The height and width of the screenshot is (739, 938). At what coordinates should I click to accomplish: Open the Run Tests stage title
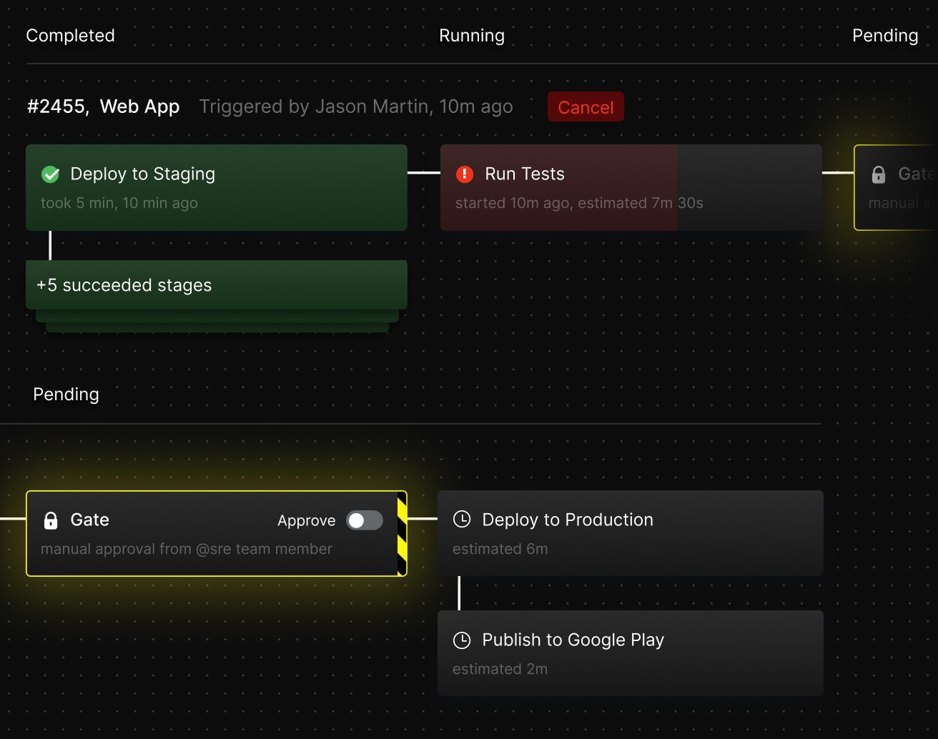click(525, 174)
